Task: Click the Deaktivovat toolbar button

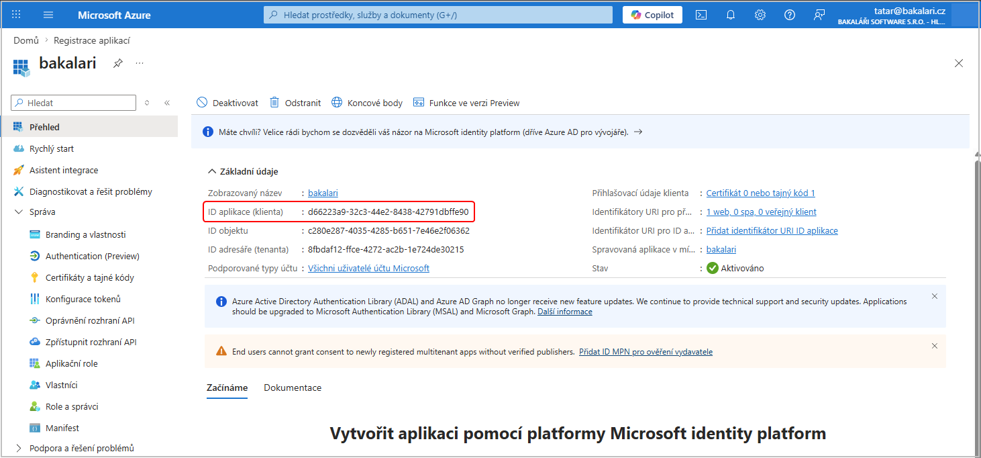Action: click(x=227, y=103)
